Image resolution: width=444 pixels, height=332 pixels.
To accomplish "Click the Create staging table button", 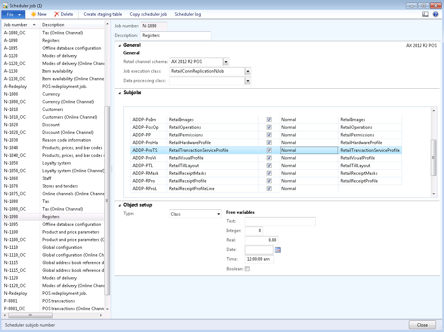I will coord(103,14).
